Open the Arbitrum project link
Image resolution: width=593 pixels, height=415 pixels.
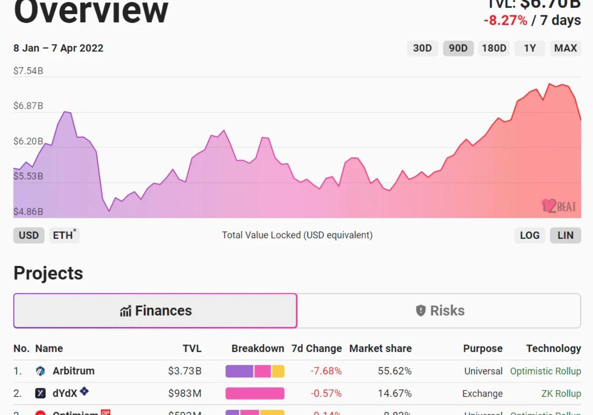[x=73, y=371]
